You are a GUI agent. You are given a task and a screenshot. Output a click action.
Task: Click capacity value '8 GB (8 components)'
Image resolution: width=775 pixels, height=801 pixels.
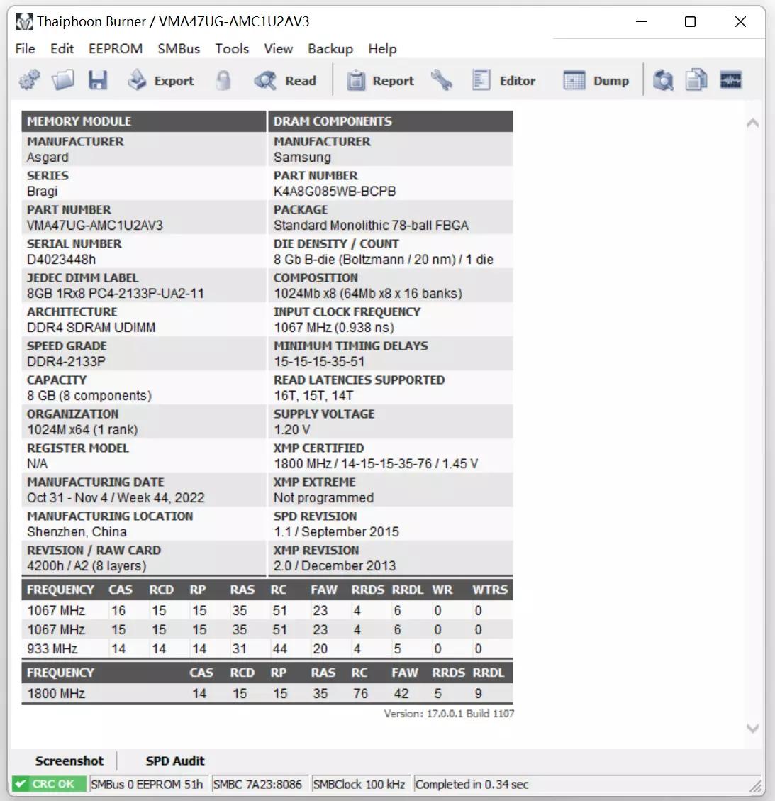coord(89,395)
